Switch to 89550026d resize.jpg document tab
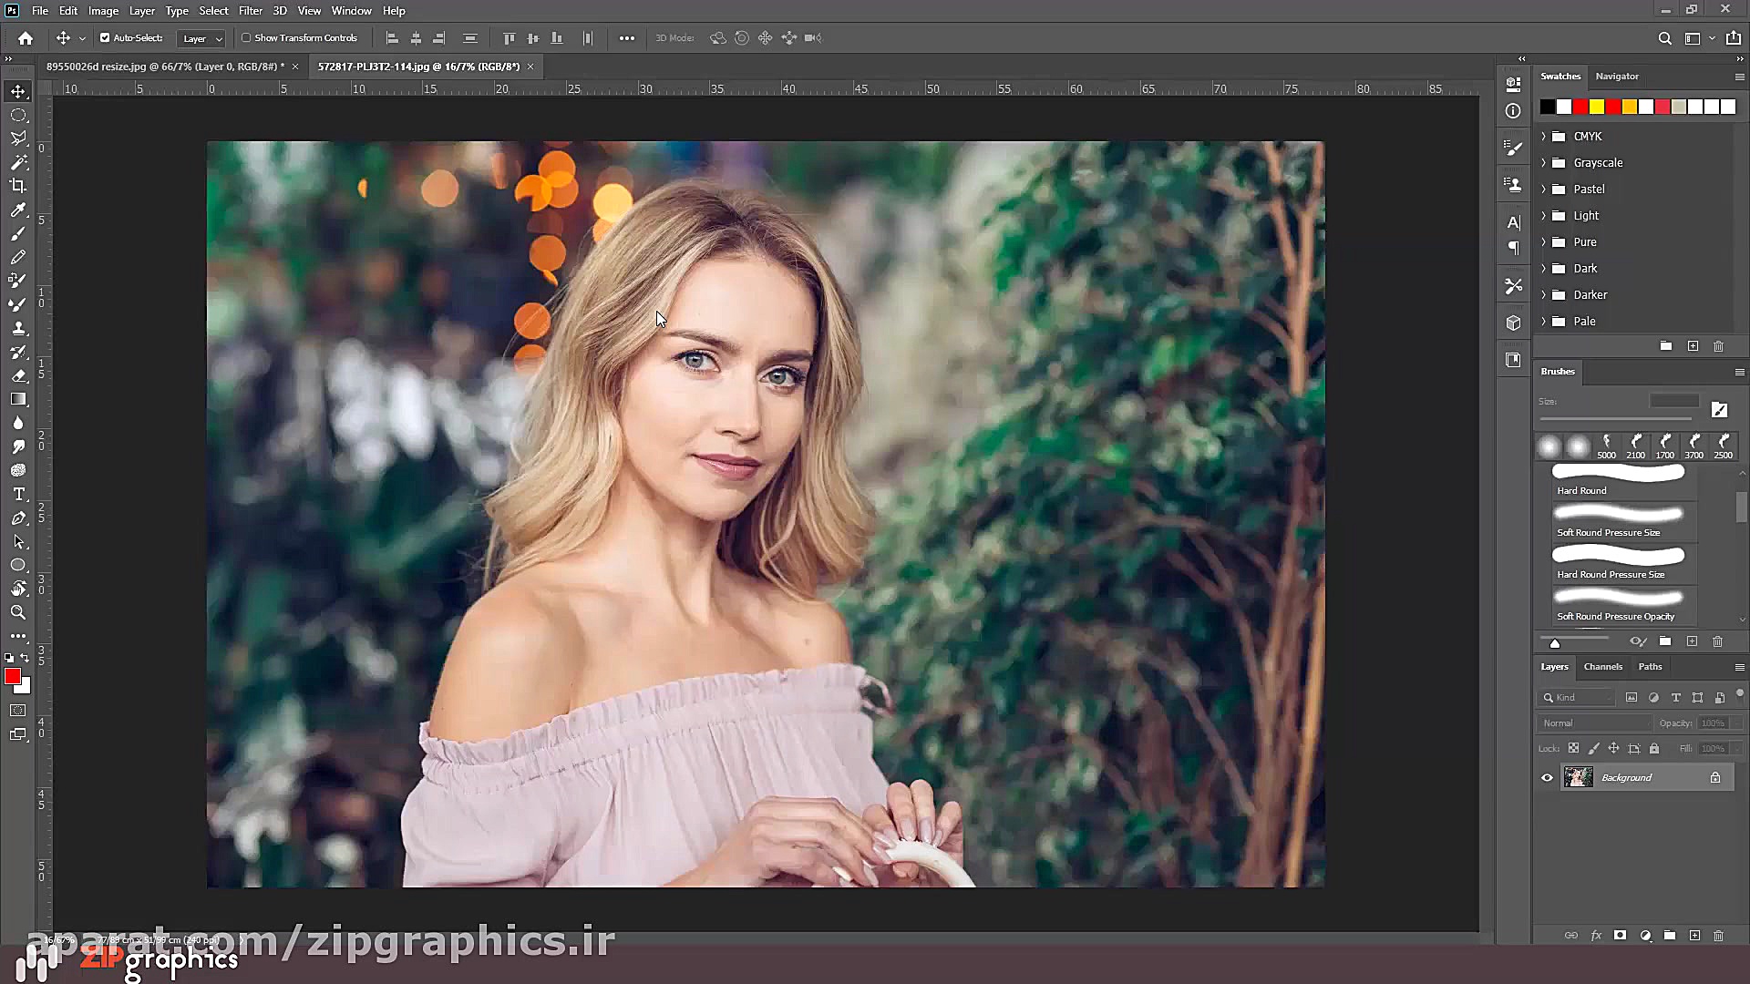 (x=165, y=67)
